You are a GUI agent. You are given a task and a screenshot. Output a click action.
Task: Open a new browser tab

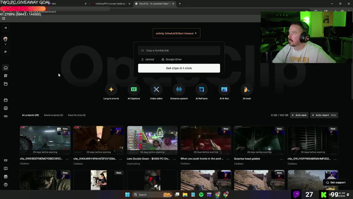(180, 4)
